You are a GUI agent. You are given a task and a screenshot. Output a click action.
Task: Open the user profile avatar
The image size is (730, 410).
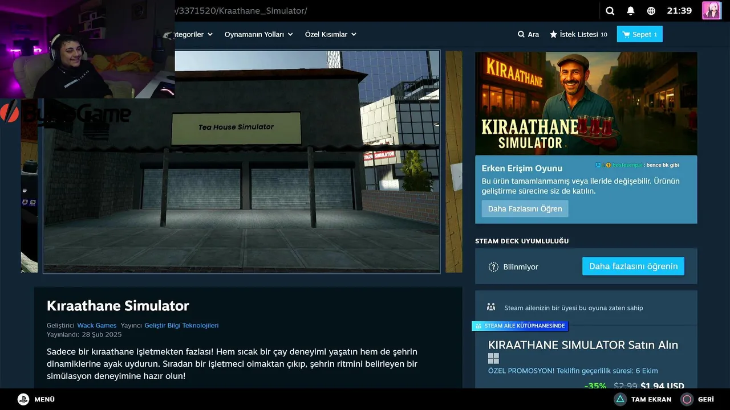pyautogui.click(x=711, y=11)
